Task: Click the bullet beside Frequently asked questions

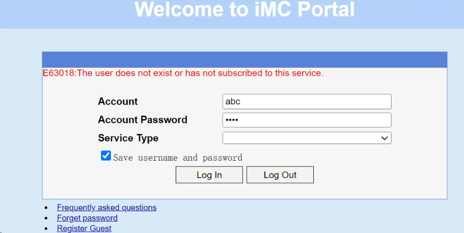Action: coord(46,208)
